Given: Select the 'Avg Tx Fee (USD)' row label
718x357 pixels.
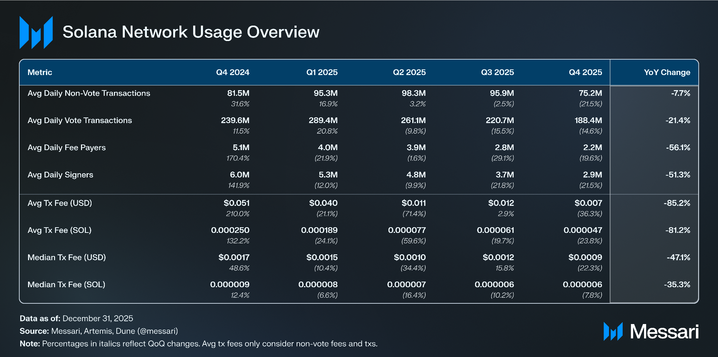Looking at the screenshot, I should click(x=60, y=203).
